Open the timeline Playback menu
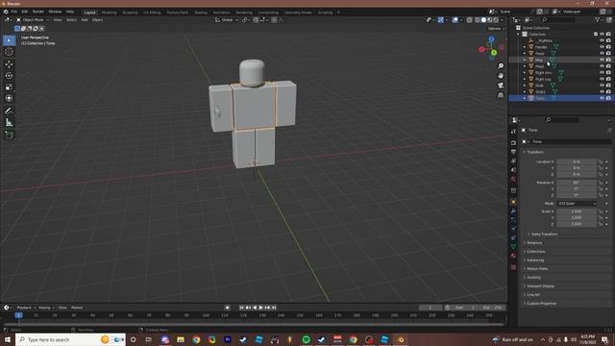Image resolution: width=615 pixels, height=346 pixels. tap(26, 308)
